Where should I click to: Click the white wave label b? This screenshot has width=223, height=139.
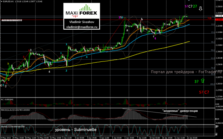142,19
